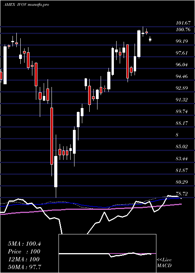195x273 pixels.
Task: Click inside the MACD inset panel
Action: click(107, 253)
